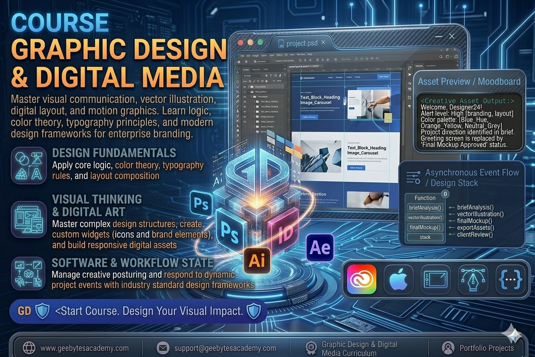Open the pink InDesign ID icon

point(284,233)
